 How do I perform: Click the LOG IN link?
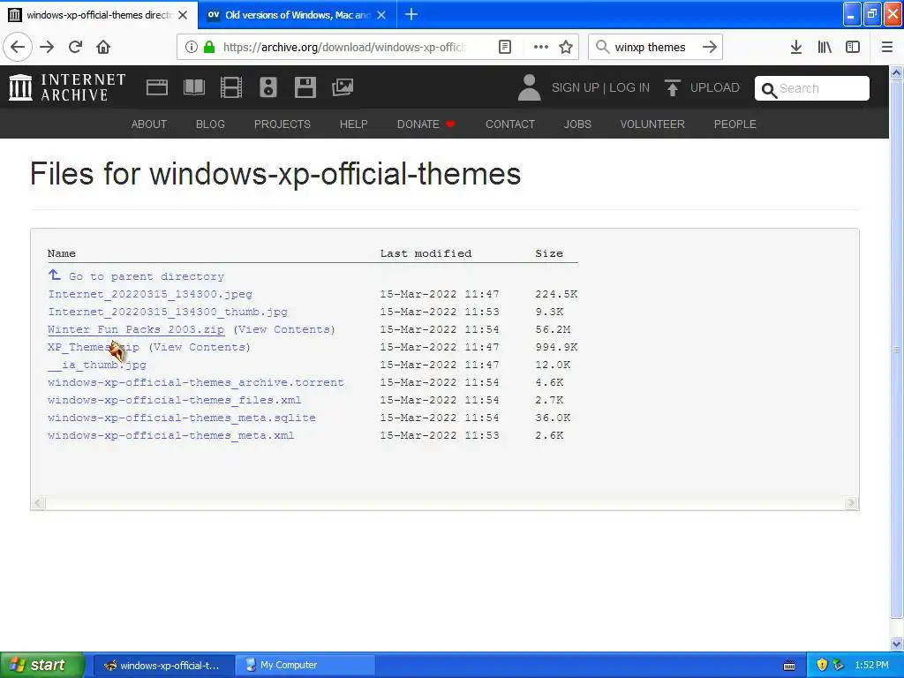point(629,87)
